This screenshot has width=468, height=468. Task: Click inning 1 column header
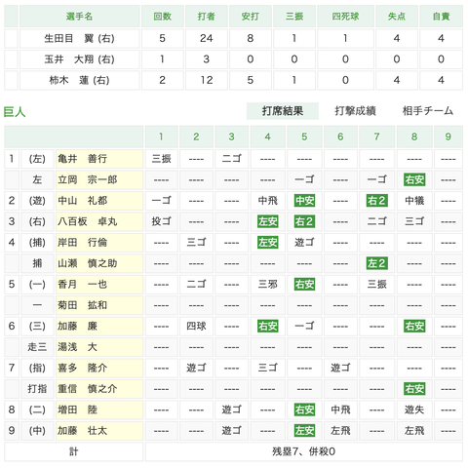[162, 136]
